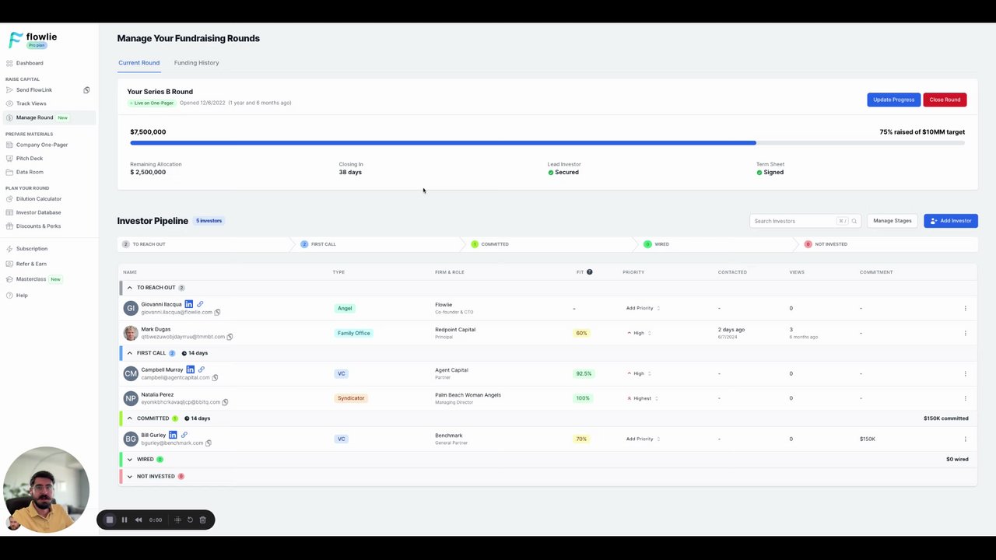The width and height of the screenshot is (996, 560).
Task: Click the Discounts & Perks gift icon
Action: coord(9,226)
